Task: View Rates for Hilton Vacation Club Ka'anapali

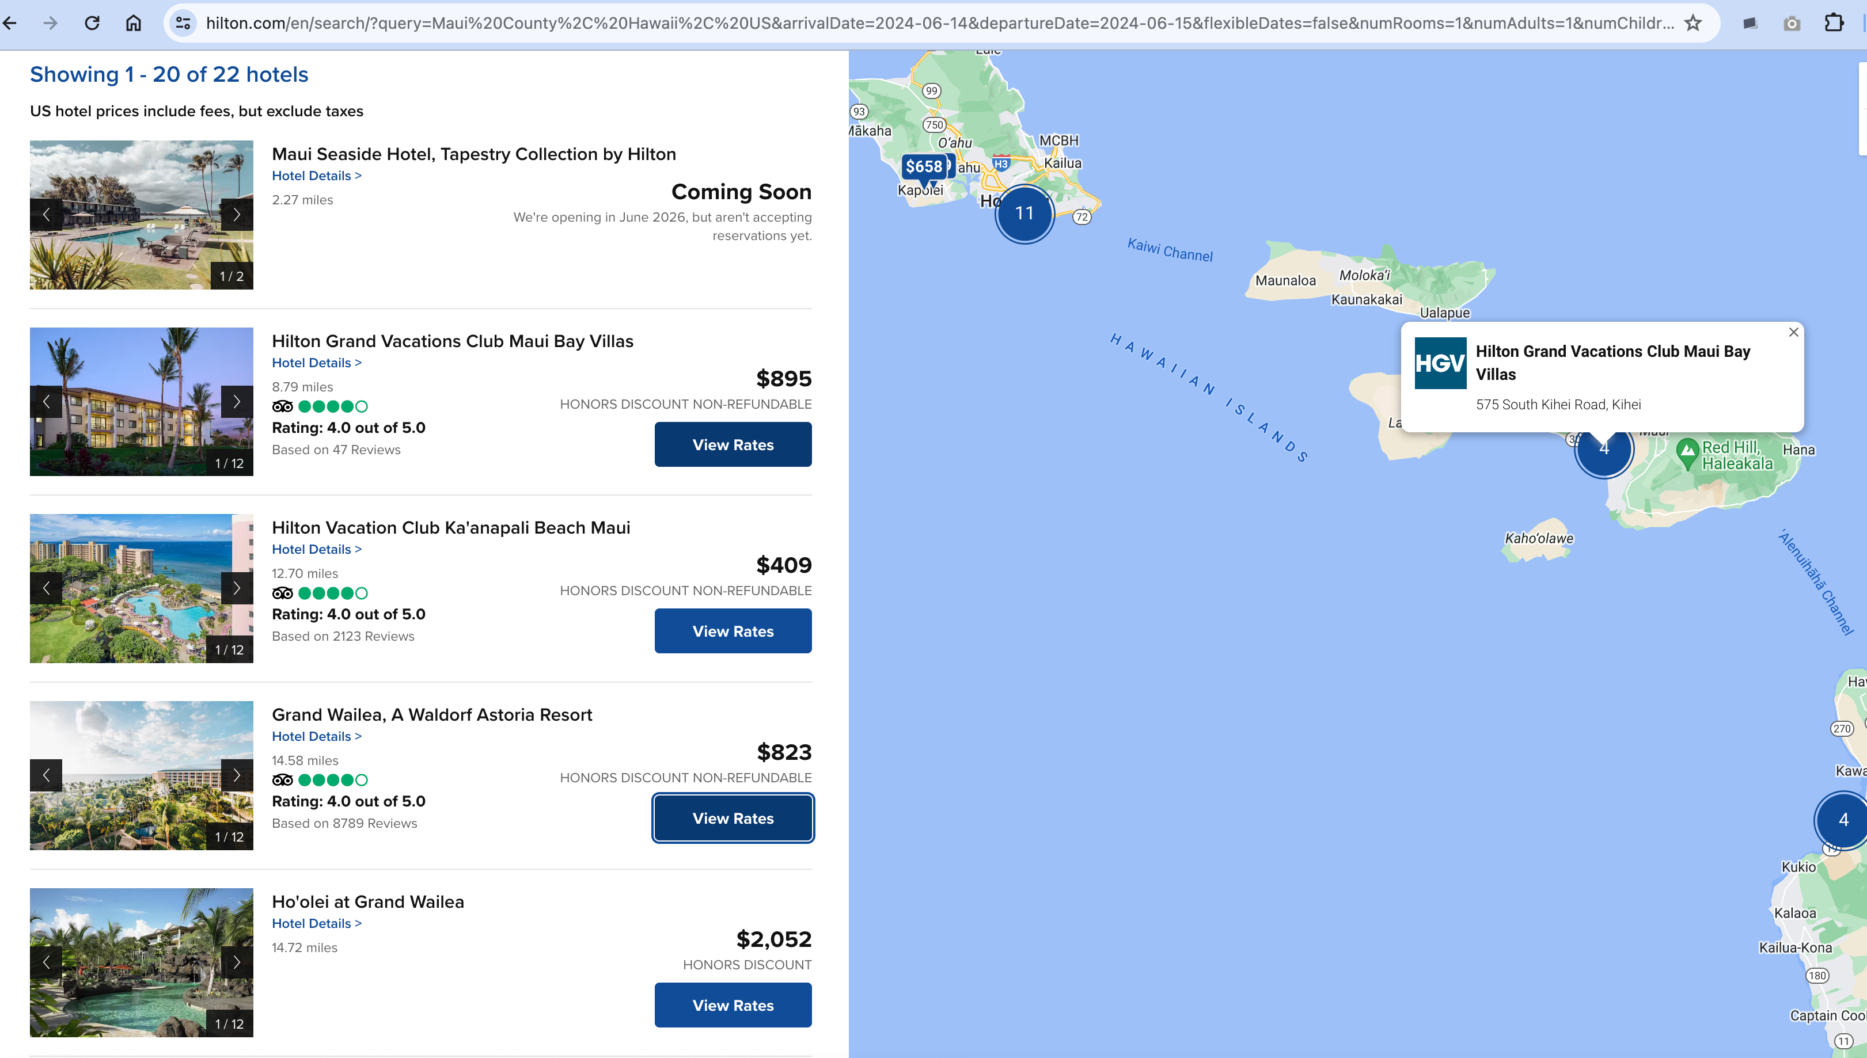Action: tap(733, 631)
